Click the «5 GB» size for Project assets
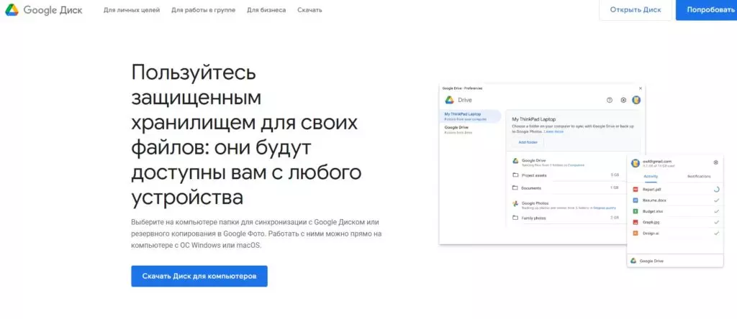The height and width of the screenshot is (319, 737). click(615, 175)
